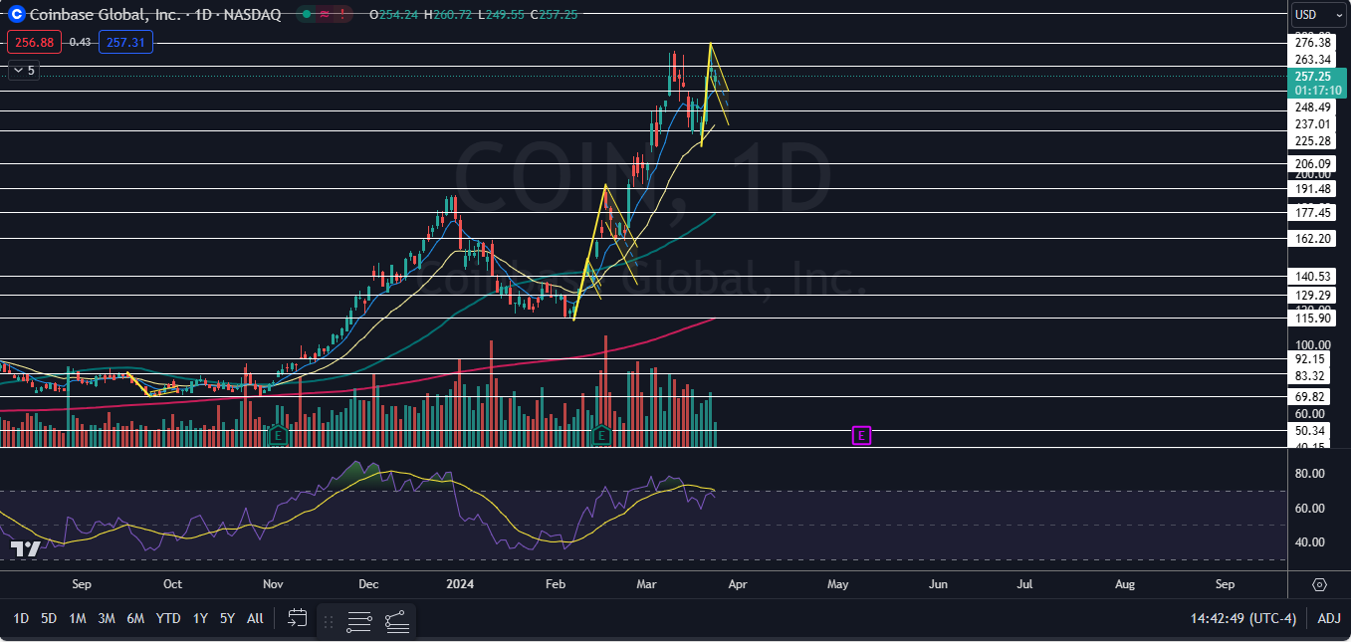Select the 1Y time range
Screen dimensions: 1351x642
pyautogui.click(x=200, y=618)
